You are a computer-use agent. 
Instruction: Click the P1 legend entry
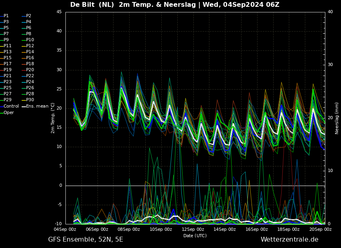[6, 16]
